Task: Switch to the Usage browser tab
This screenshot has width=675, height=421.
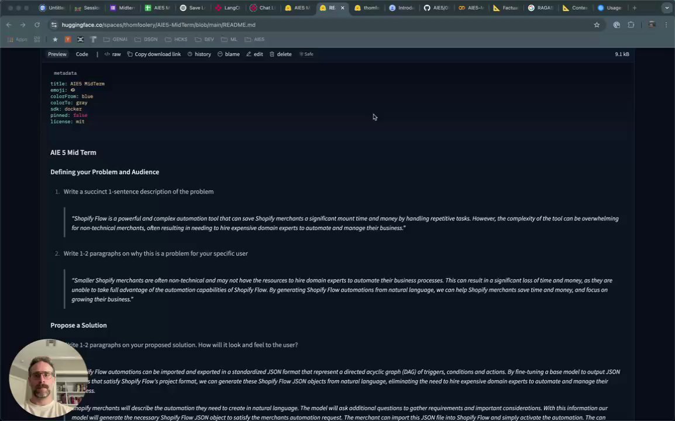Action: pos(611,8)
